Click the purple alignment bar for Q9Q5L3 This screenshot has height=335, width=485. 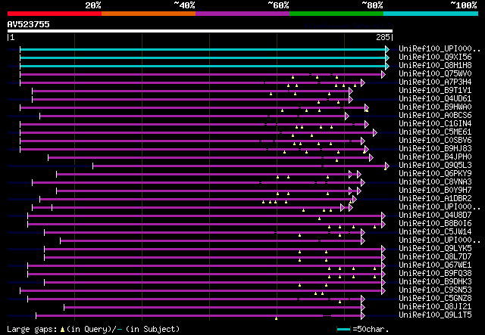[x=241, y=166]
